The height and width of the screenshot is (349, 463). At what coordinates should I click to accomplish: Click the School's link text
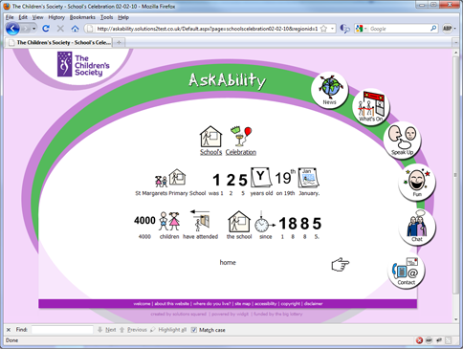coord(210,152)
